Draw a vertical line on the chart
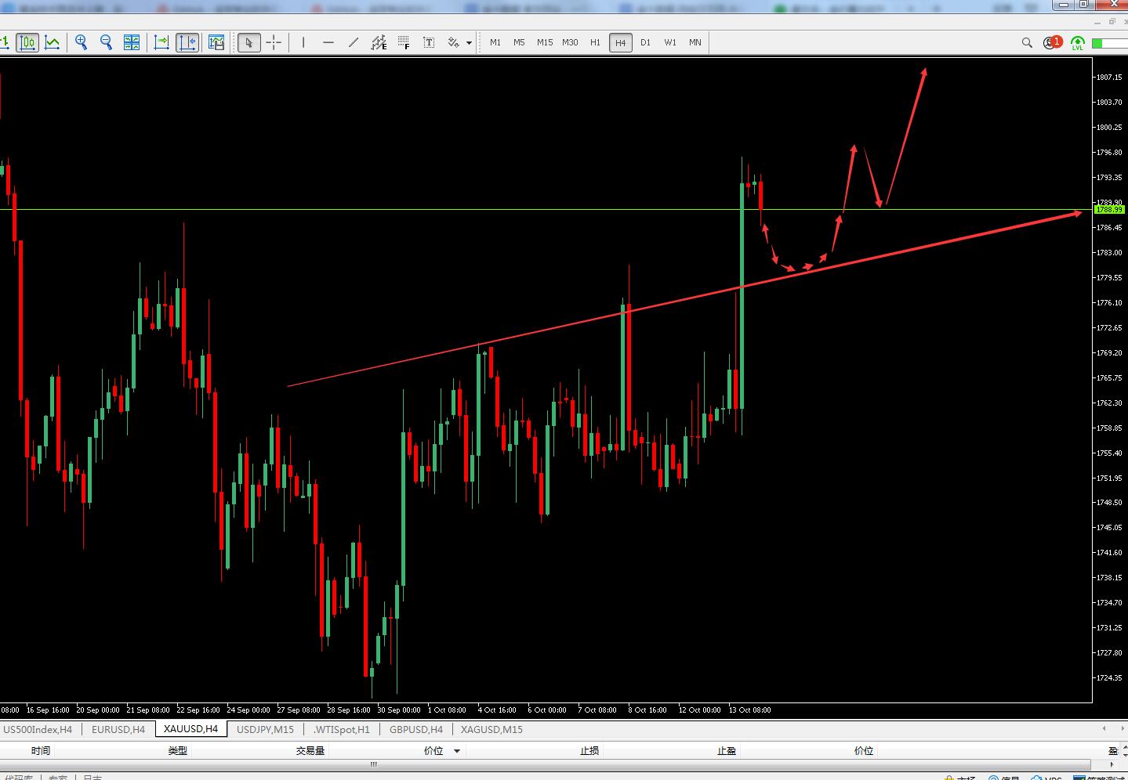The image size is (1128, 780). pyautogui.click(x=303, y=42)
